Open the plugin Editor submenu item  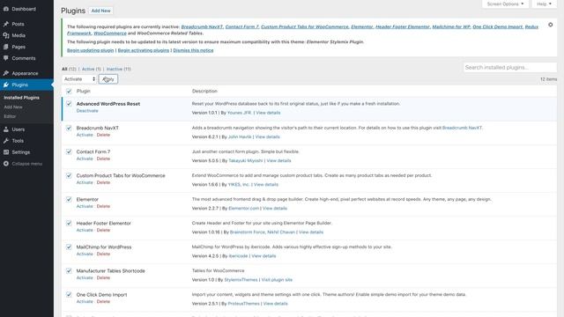10,116
